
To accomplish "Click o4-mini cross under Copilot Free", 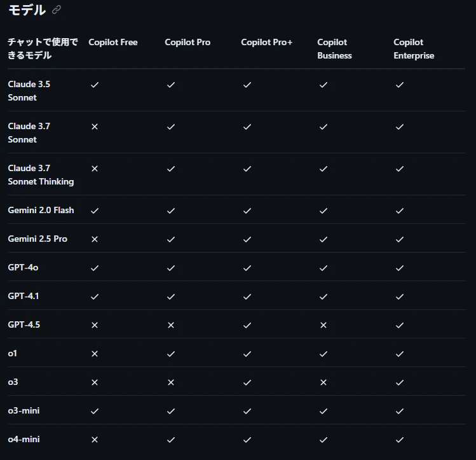I will 95,440.
